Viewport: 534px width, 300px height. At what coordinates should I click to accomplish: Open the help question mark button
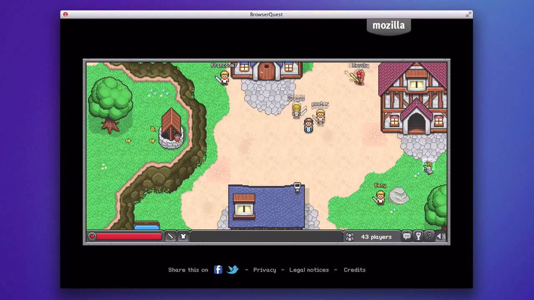429,237
